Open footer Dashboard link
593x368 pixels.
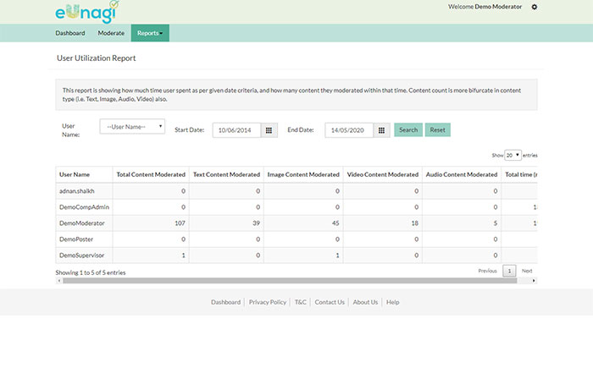click(226, 302)
